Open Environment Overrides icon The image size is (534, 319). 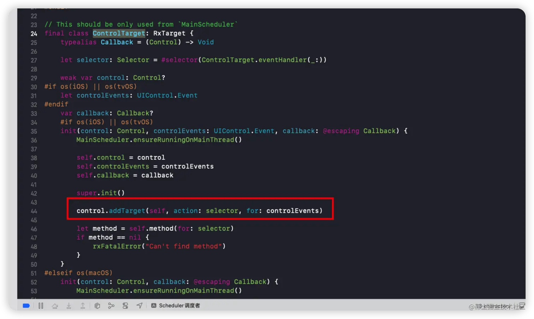point(125,306)
